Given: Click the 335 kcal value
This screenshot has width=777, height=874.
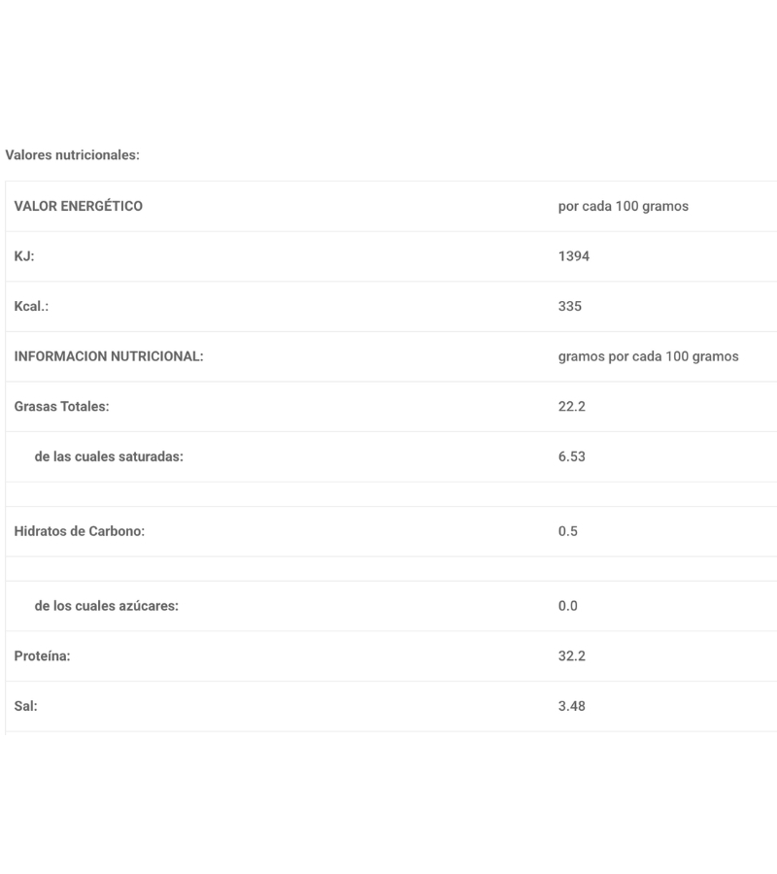Looking at the screenshot, I should [570, 307].
